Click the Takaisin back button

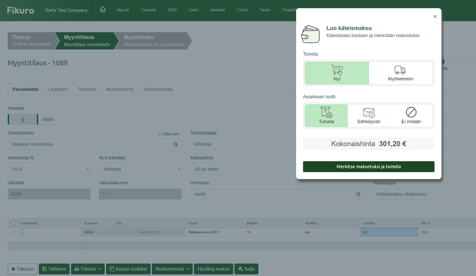(x=22, y=269)
